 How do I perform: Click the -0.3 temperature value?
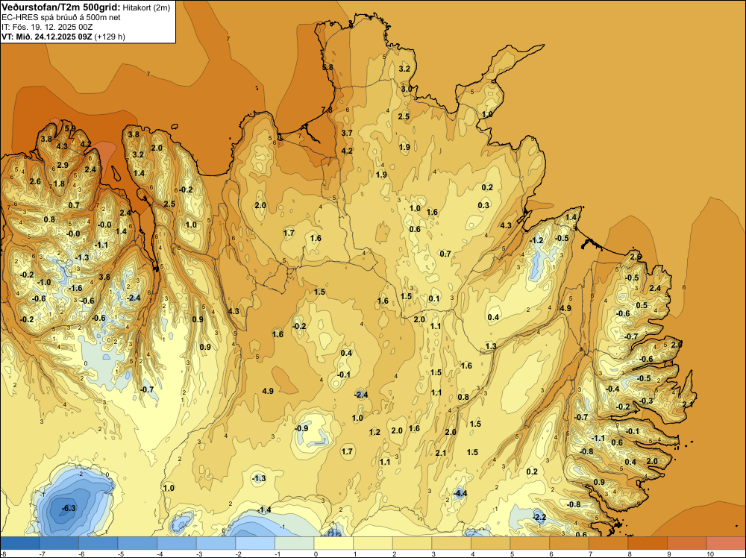pos(646,401)
